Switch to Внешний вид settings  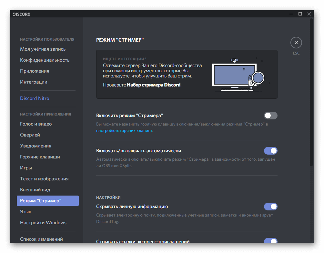(x=35, y=190)
